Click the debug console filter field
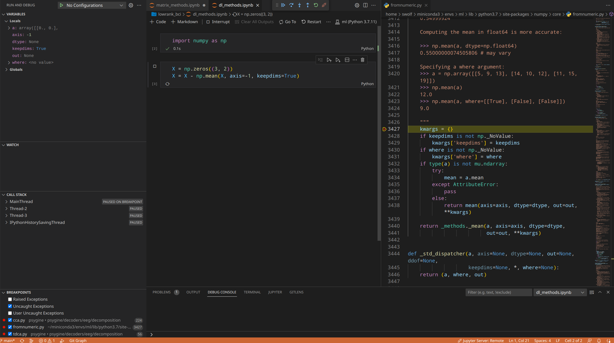Image resolution: width=614 pixels, height=343 pixels. (x=498, y=292)
